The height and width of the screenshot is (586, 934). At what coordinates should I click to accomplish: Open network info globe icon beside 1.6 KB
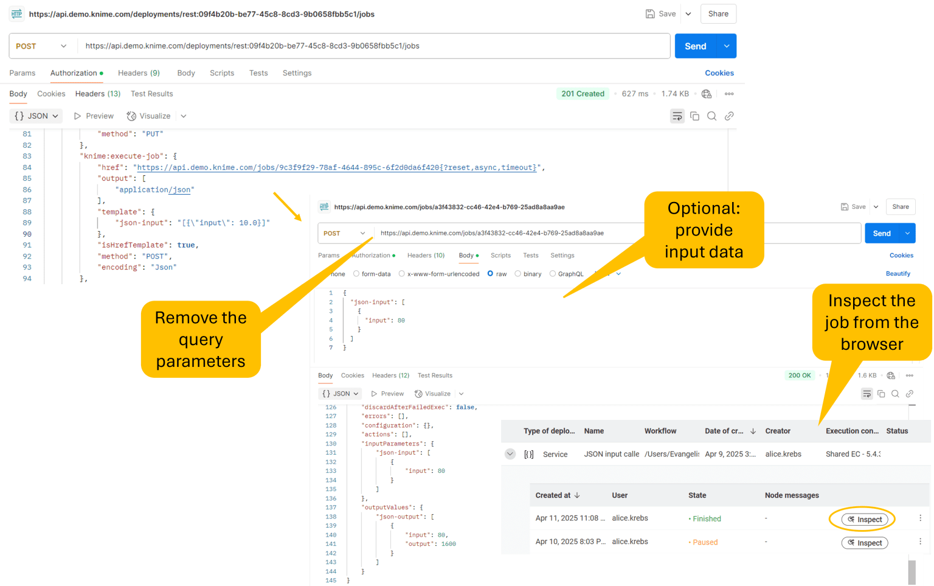click(x=891, y=375)
